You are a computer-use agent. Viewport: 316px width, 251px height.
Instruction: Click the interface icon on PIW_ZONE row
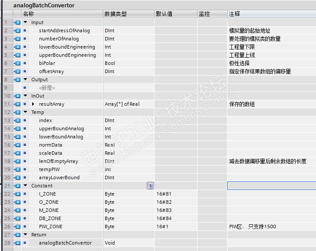[x=17, y=227]
